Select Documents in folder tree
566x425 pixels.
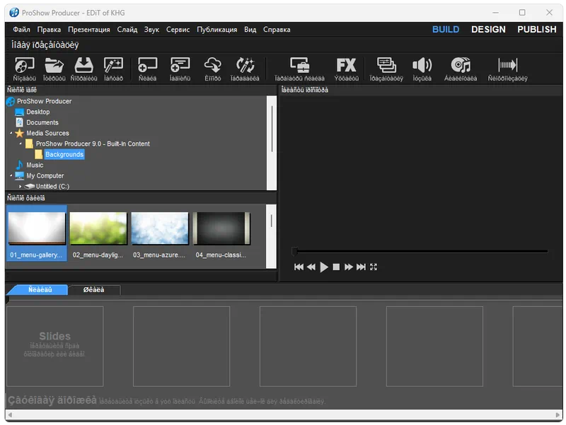[37, 122]
